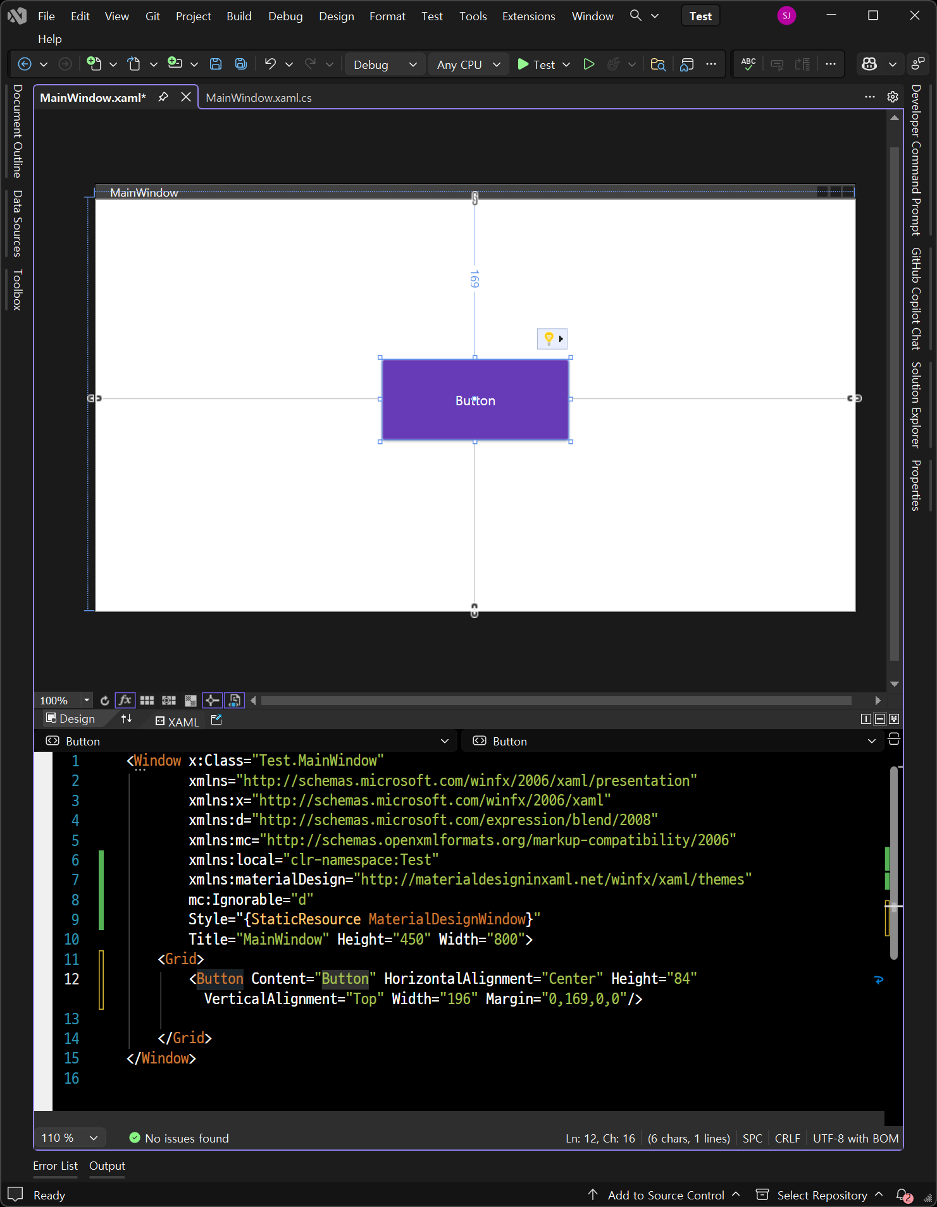This screenshot has width=937, height=1207.
Task: Click refresh designer icon next to zoom
Action: 105,701
